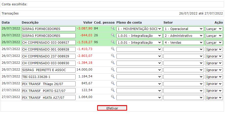Click description field 'CH COMPENSADO 237 008929'
The height and width of the screenshot is (115, 225).
pyautogui.click(x=49, y=56)
